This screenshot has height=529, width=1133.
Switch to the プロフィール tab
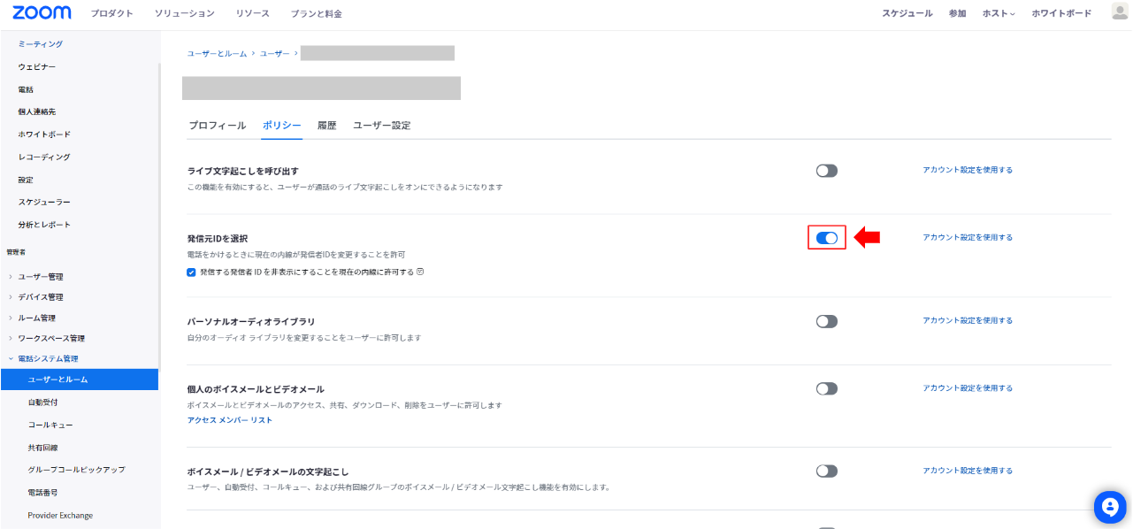tap(217, 126)
